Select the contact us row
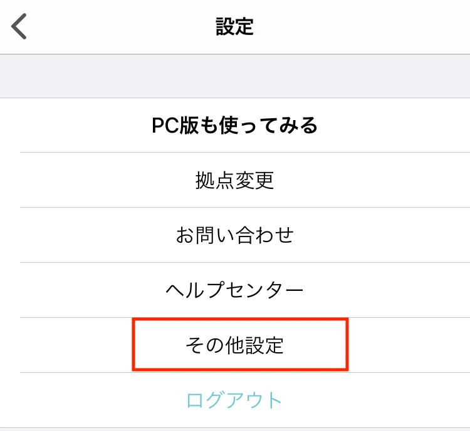Screen dimensions: 470x431 coord(235,235)
